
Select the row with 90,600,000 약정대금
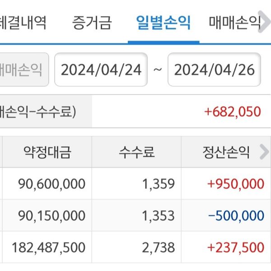(52, 184)
